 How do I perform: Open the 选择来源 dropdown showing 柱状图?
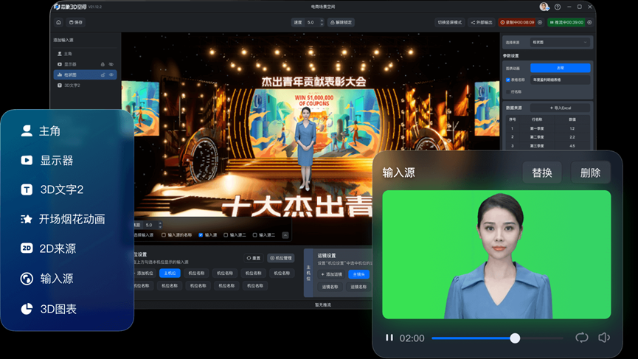click(561, 42)
